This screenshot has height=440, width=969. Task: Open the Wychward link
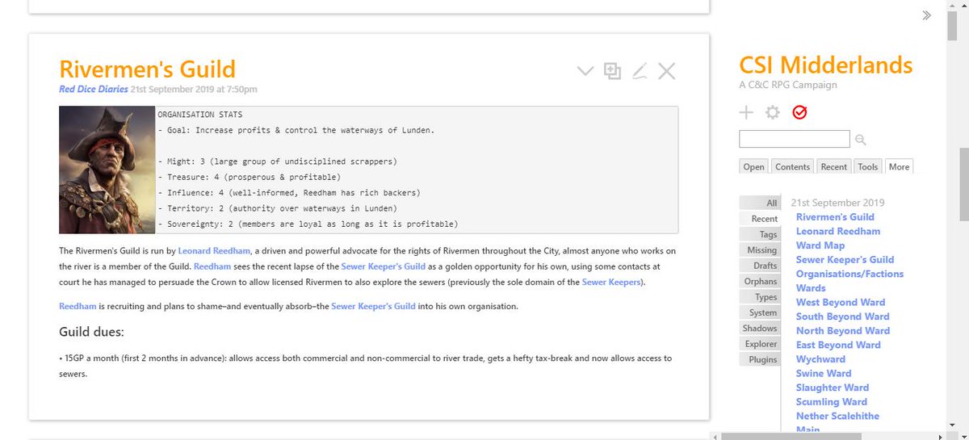pos(820,359)
